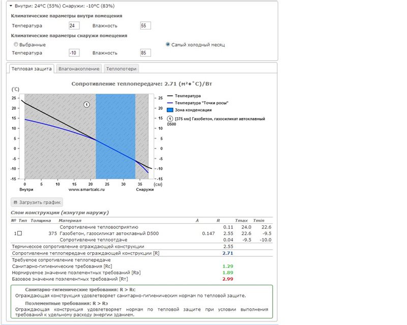Click the blue Точки росы legend line
This screenshot has width=407, height=325.
click(170, 103)
